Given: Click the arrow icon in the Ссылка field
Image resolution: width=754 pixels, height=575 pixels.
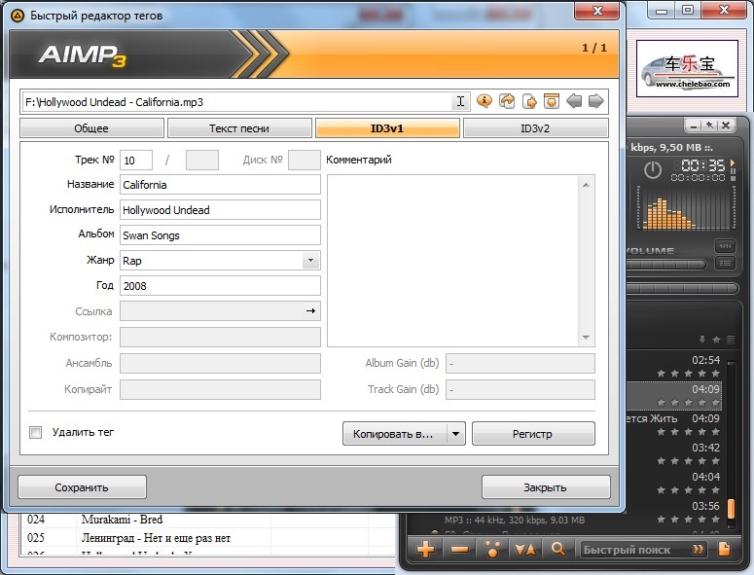Looking at the screenshot, I should point(310,311).
